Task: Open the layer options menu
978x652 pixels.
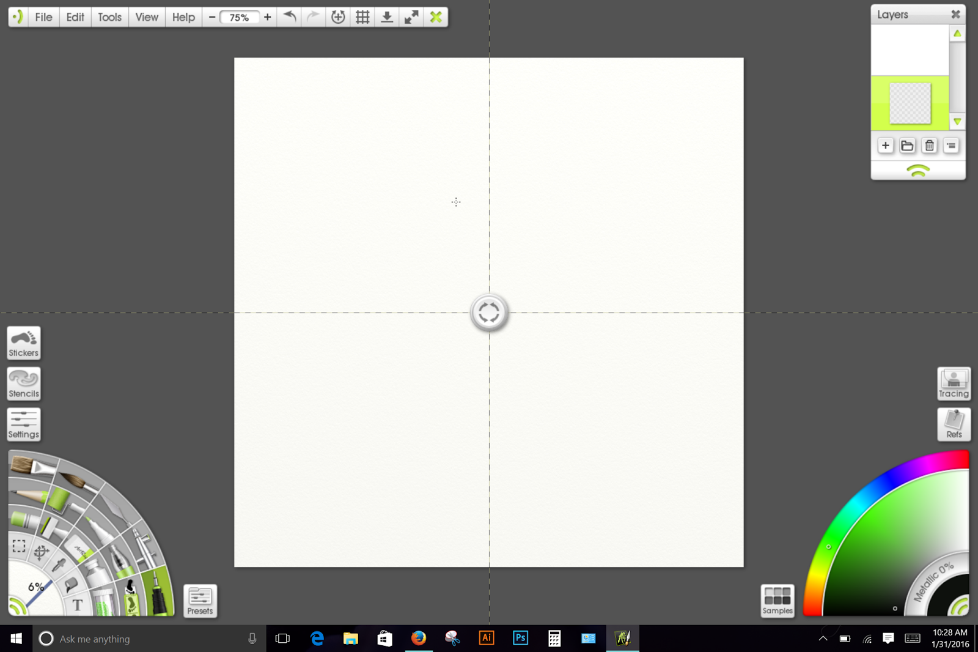Action: pos(951,146)
